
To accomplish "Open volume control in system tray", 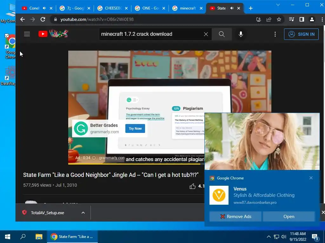I will (283, 237).
